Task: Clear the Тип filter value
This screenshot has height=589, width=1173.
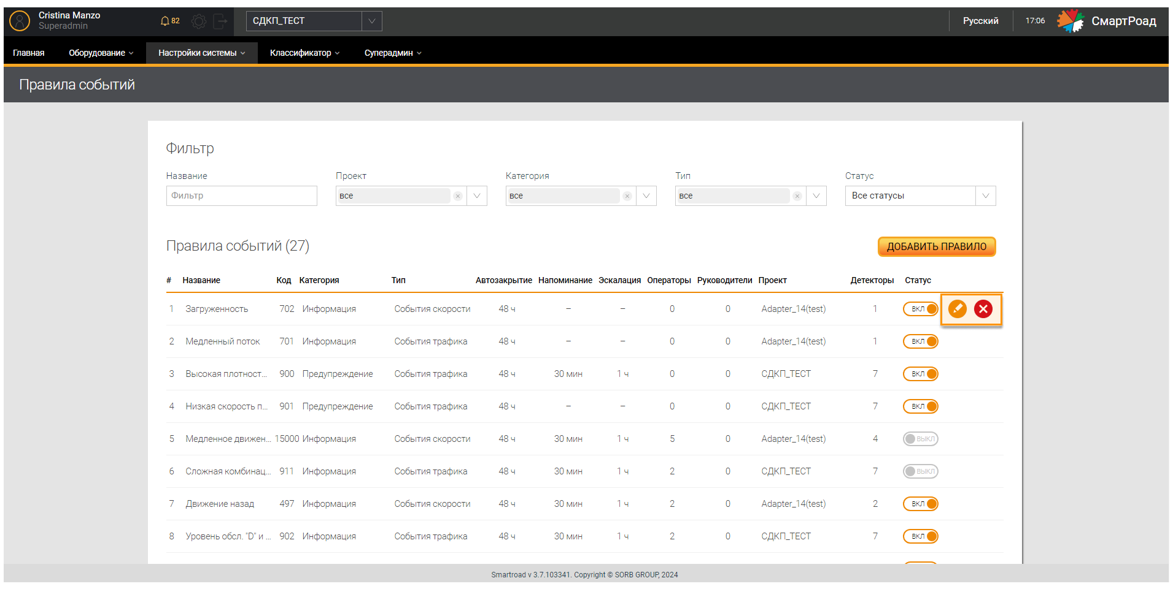Action: (797, 196)
